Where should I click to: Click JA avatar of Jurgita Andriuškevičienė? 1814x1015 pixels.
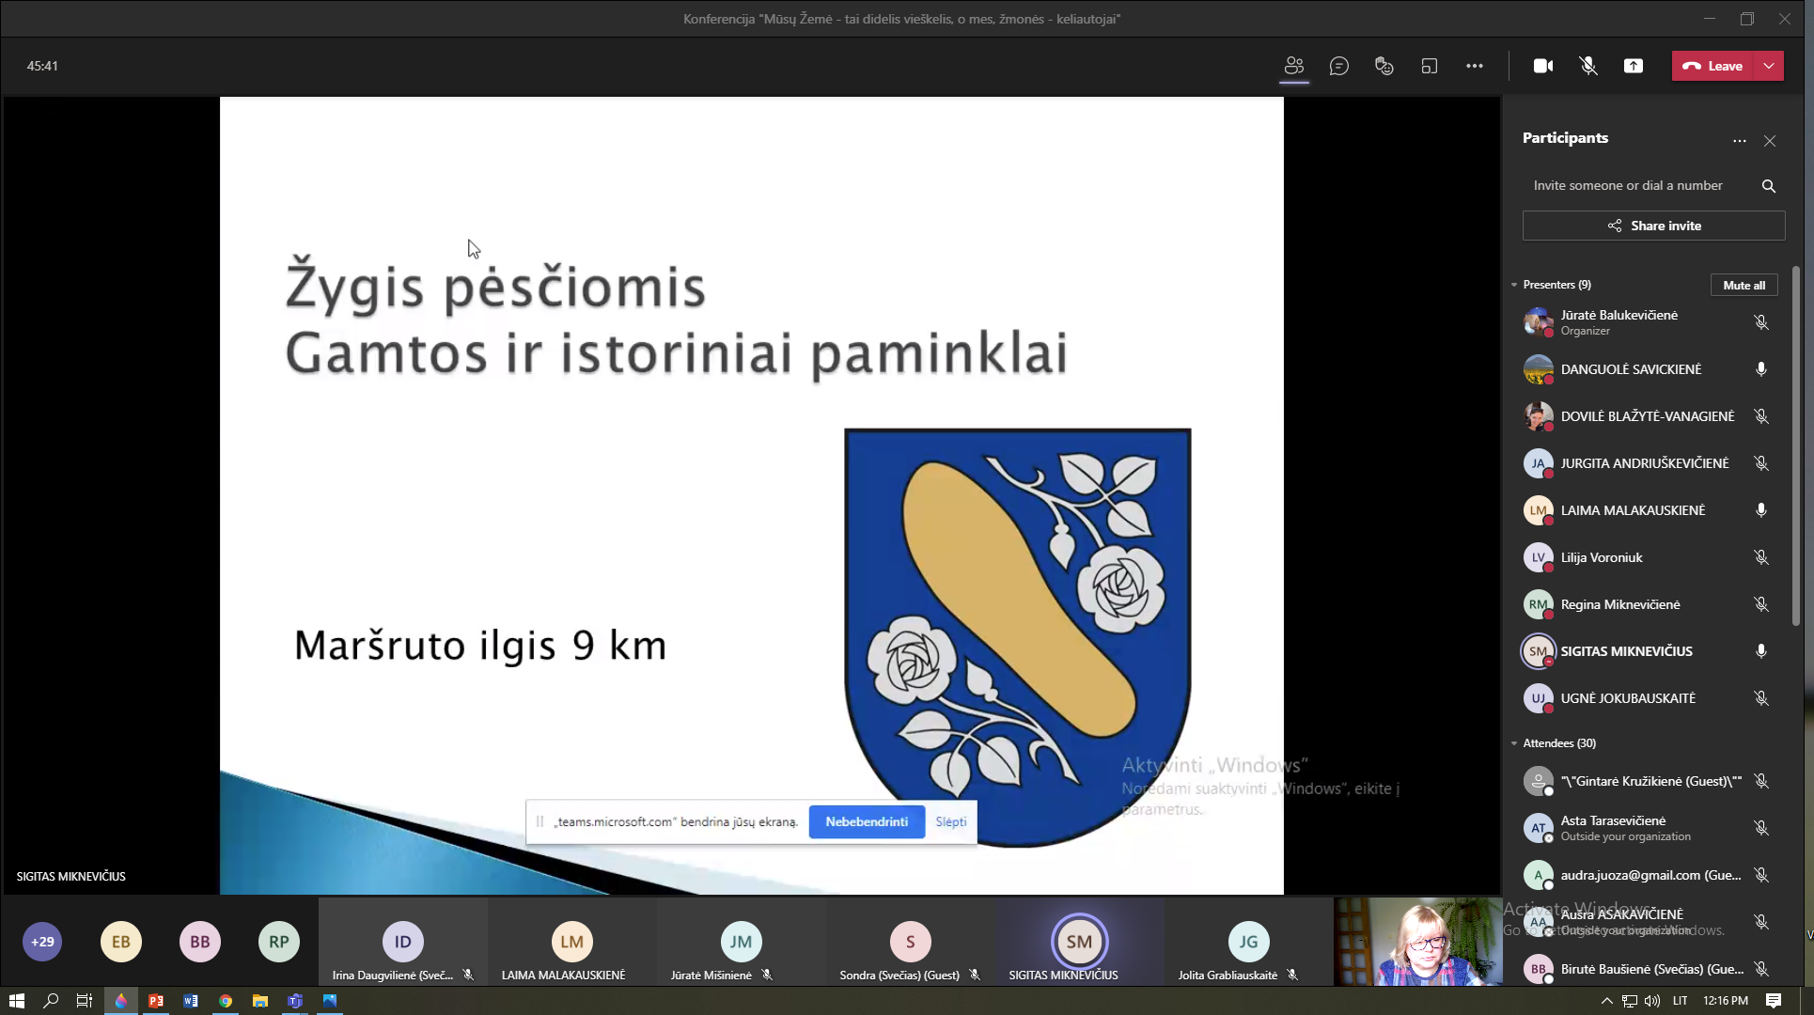[1538, 463]
